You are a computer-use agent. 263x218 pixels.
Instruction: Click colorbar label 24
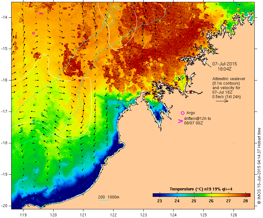pyautogui.click(x=177, y=201)
